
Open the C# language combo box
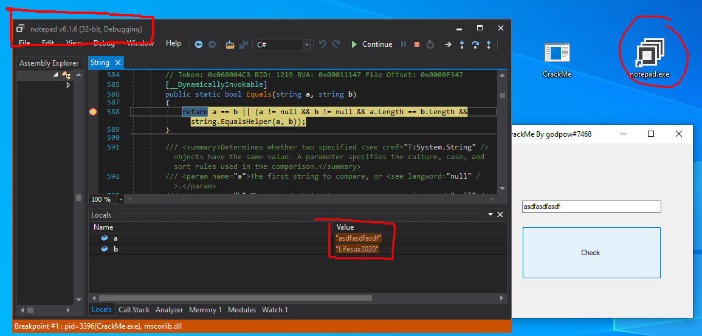coord(283,44)
